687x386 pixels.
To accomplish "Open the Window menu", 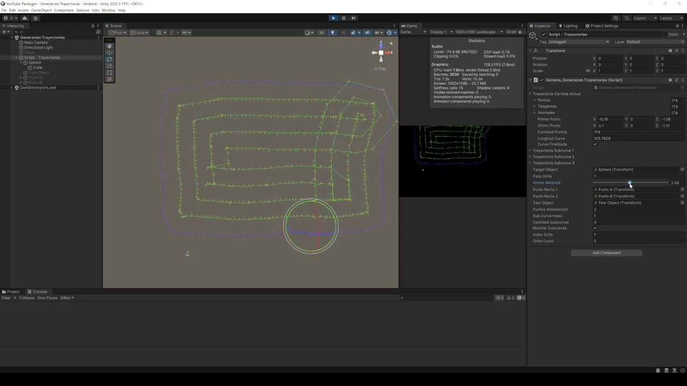I will point(108,10).
